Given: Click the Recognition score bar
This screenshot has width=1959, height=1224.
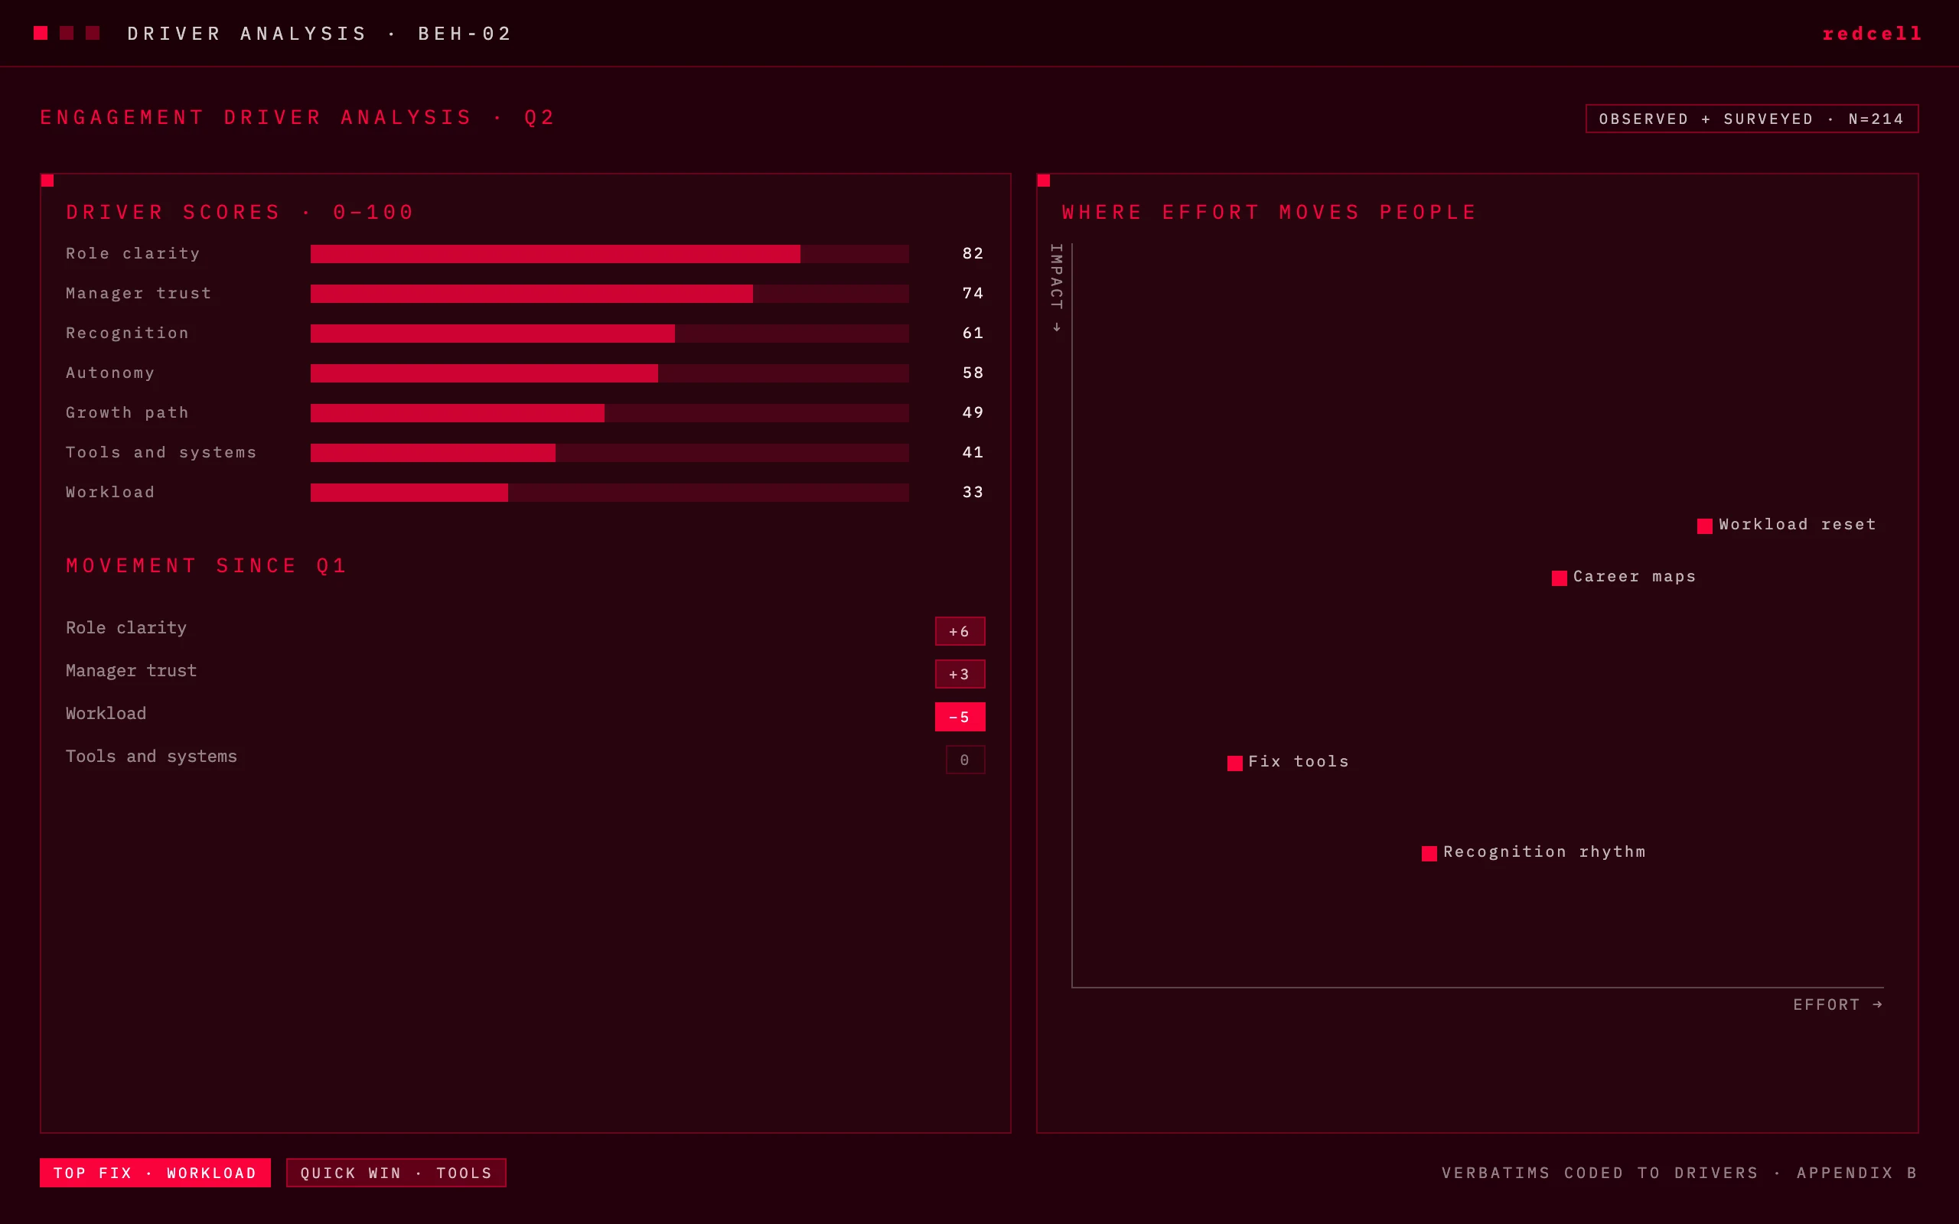Looking at the screenshot, I should coord(610,334).
